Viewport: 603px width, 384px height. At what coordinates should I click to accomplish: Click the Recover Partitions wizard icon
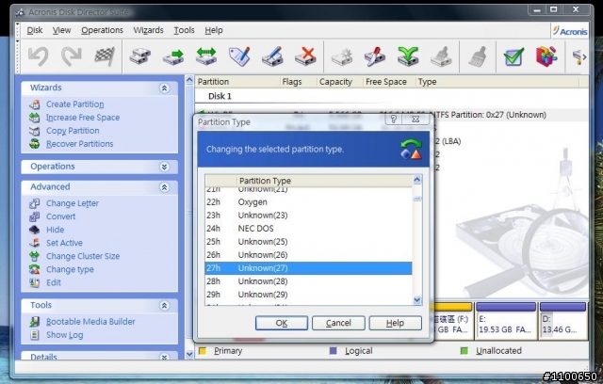pyautogui.click(x=35, y=144)
